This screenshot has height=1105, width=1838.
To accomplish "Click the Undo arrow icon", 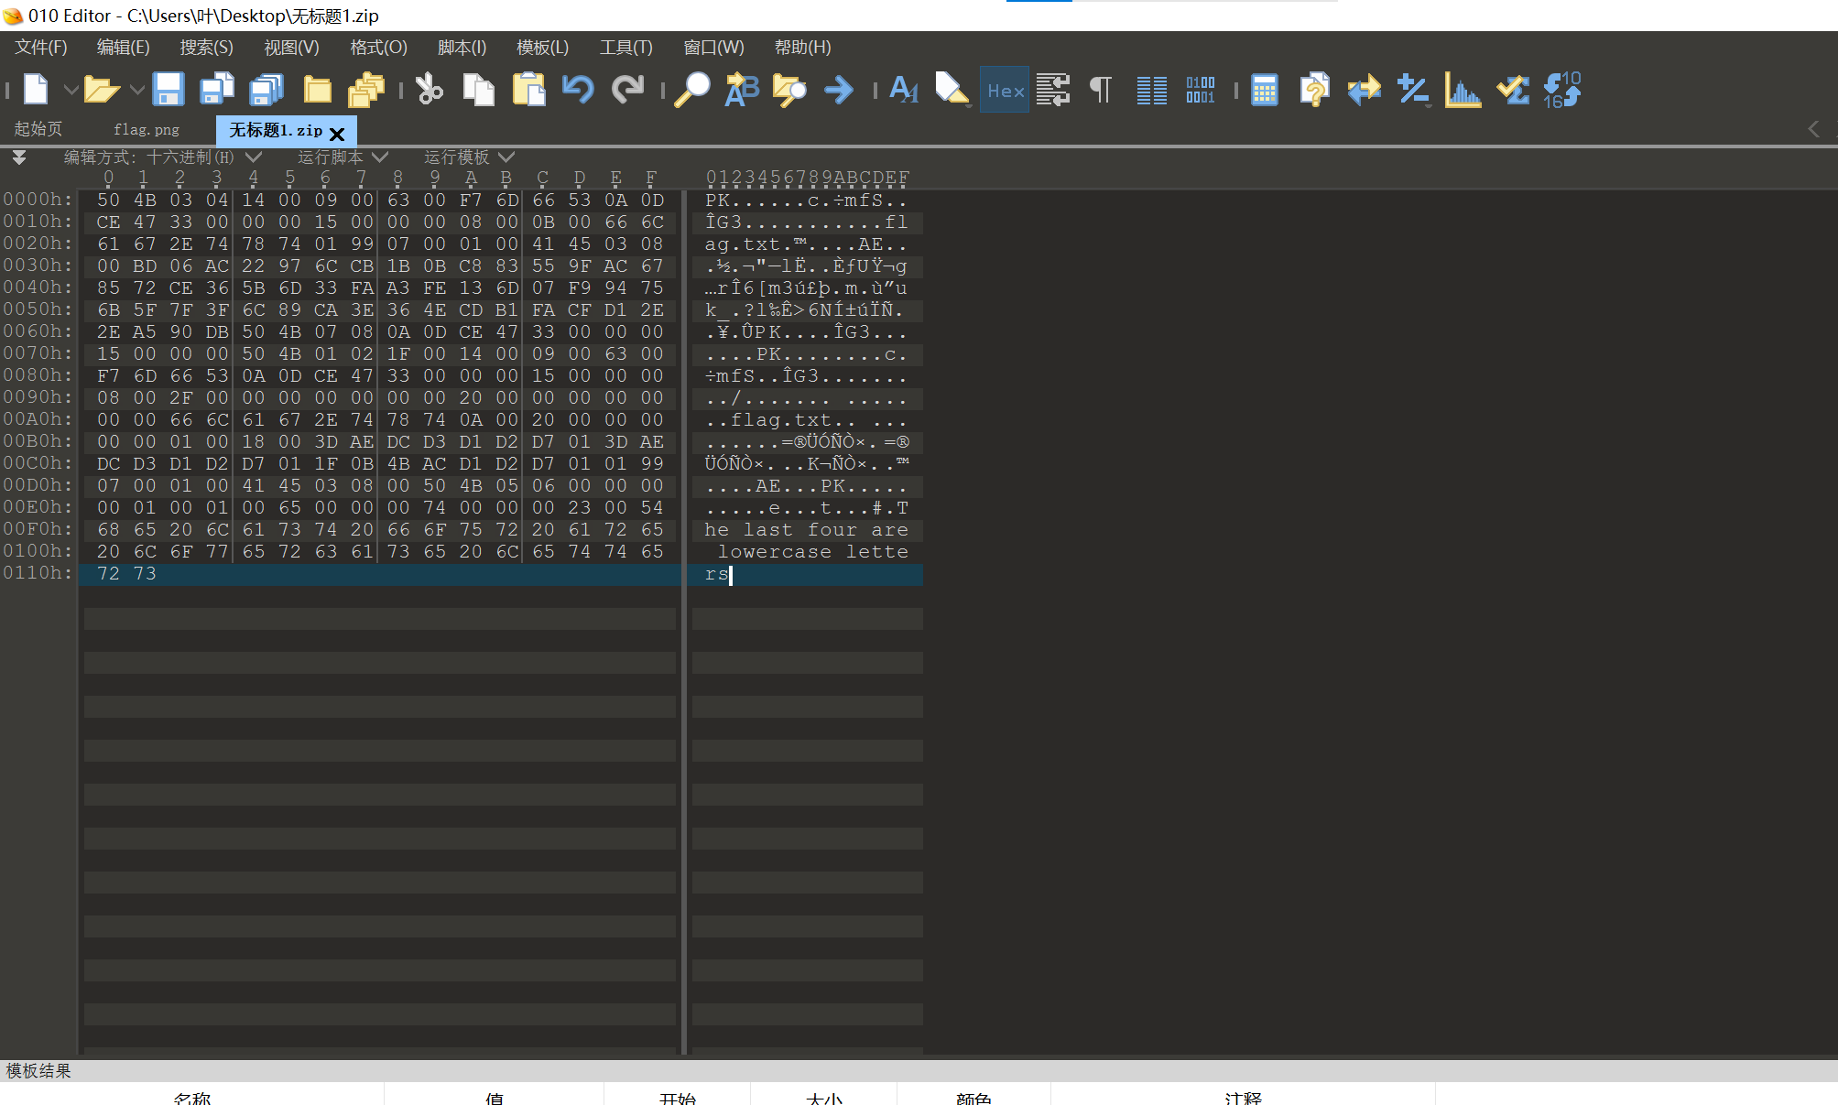I will [578, 90].
